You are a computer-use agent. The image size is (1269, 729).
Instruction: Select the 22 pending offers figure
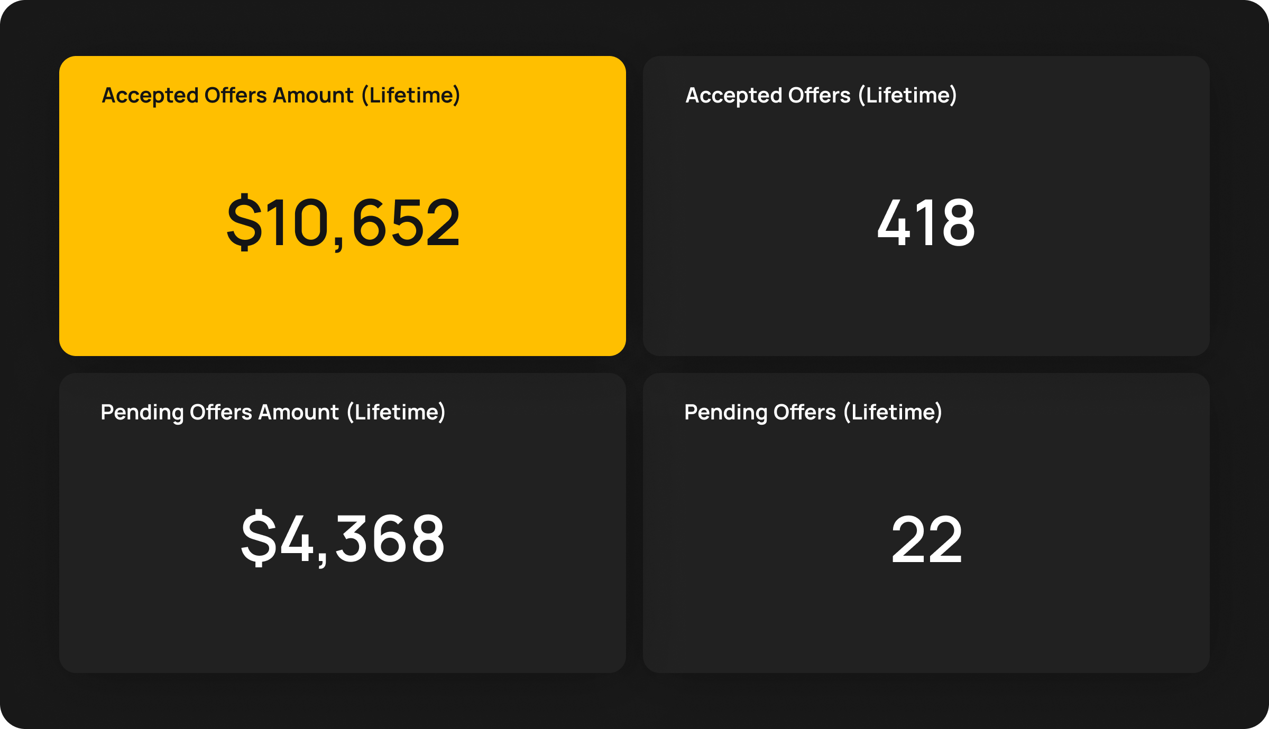926,539
